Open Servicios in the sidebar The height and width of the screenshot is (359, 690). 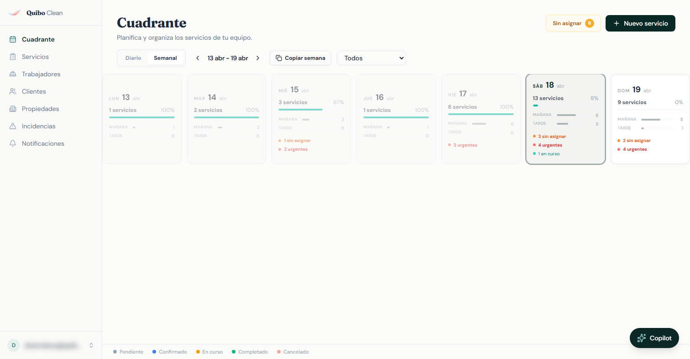pos(51,57)
